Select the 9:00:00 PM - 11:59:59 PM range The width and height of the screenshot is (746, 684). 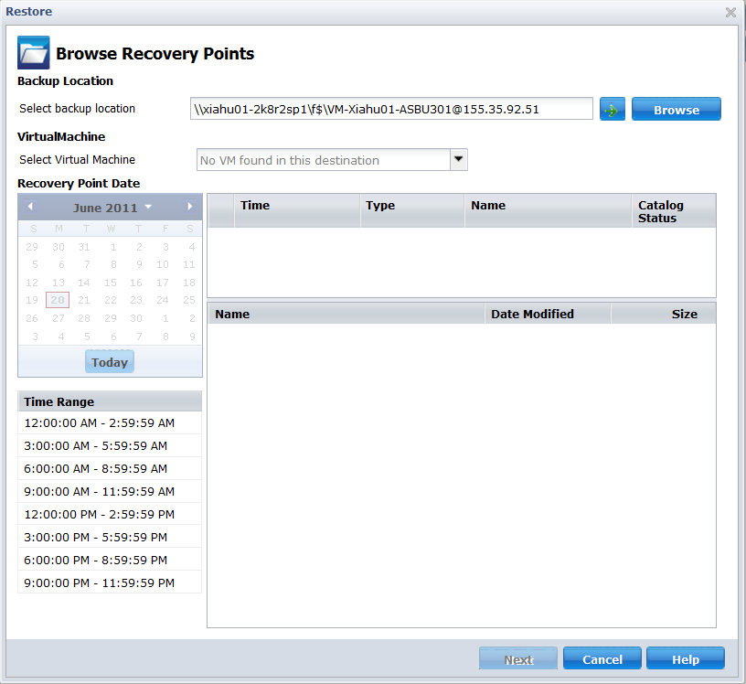tap(109, 582)
